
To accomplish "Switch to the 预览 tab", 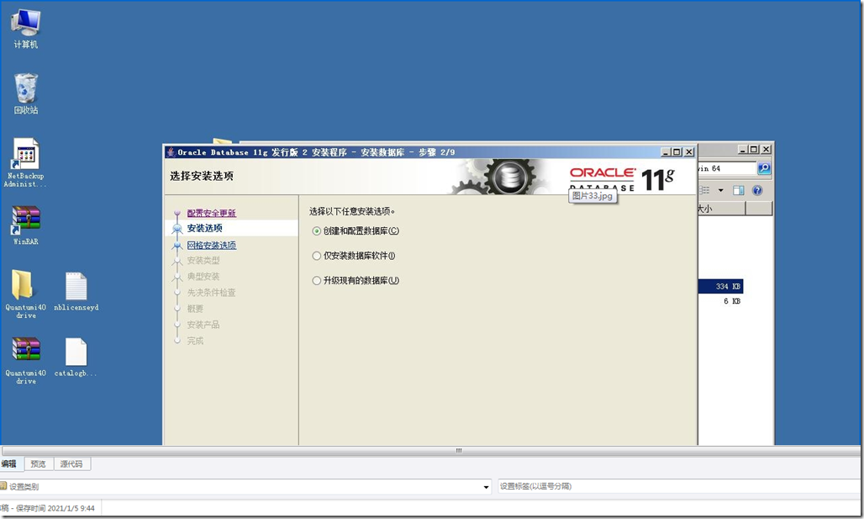I will pos(38,463).
